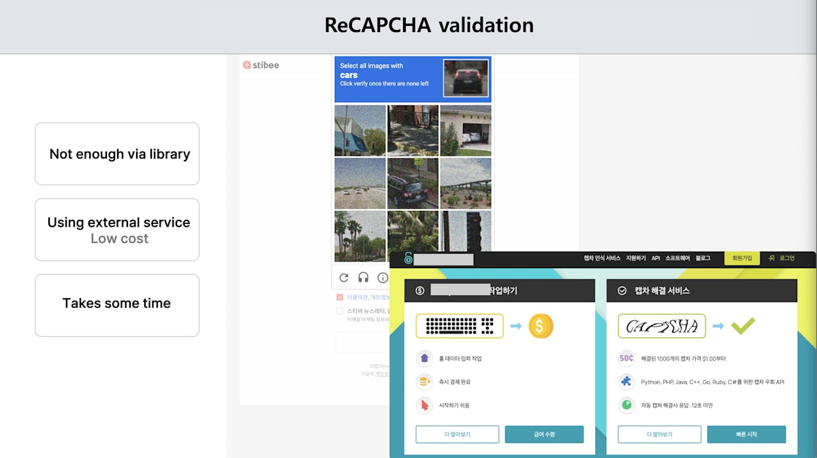Image resolution: width=817 pixels, height=458 pixels.
Task: Select captcha tile with traffic light
Action: tap(466, 231)
